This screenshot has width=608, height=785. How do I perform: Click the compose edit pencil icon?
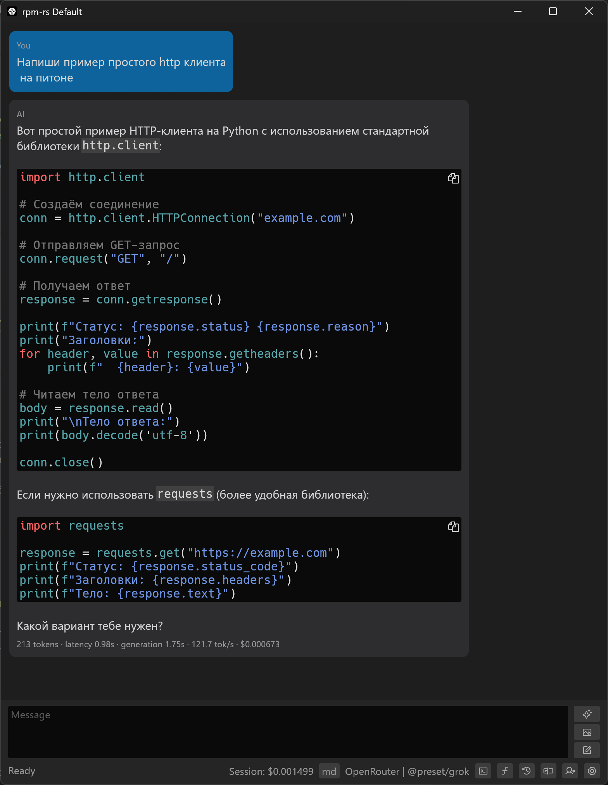587,750
